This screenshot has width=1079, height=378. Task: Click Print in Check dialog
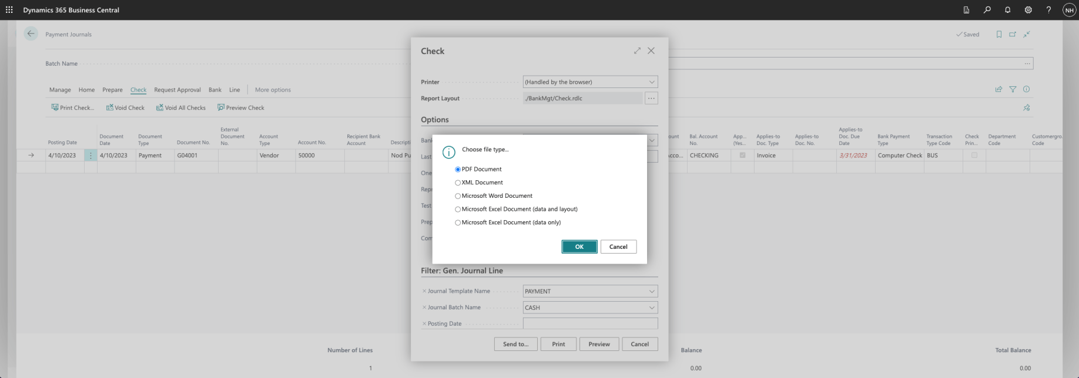pos(558,344)
